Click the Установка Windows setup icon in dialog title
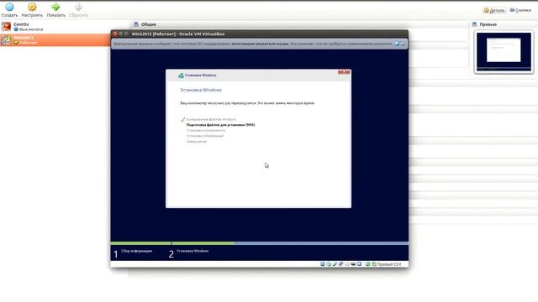This screenshot has height=302, width=538. (x=181, y=75)
